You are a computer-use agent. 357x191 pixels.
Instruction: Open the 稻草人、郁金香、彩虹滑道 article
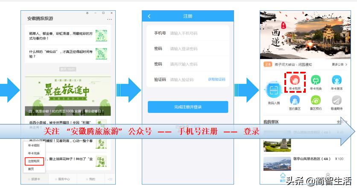tap(68, 36)
